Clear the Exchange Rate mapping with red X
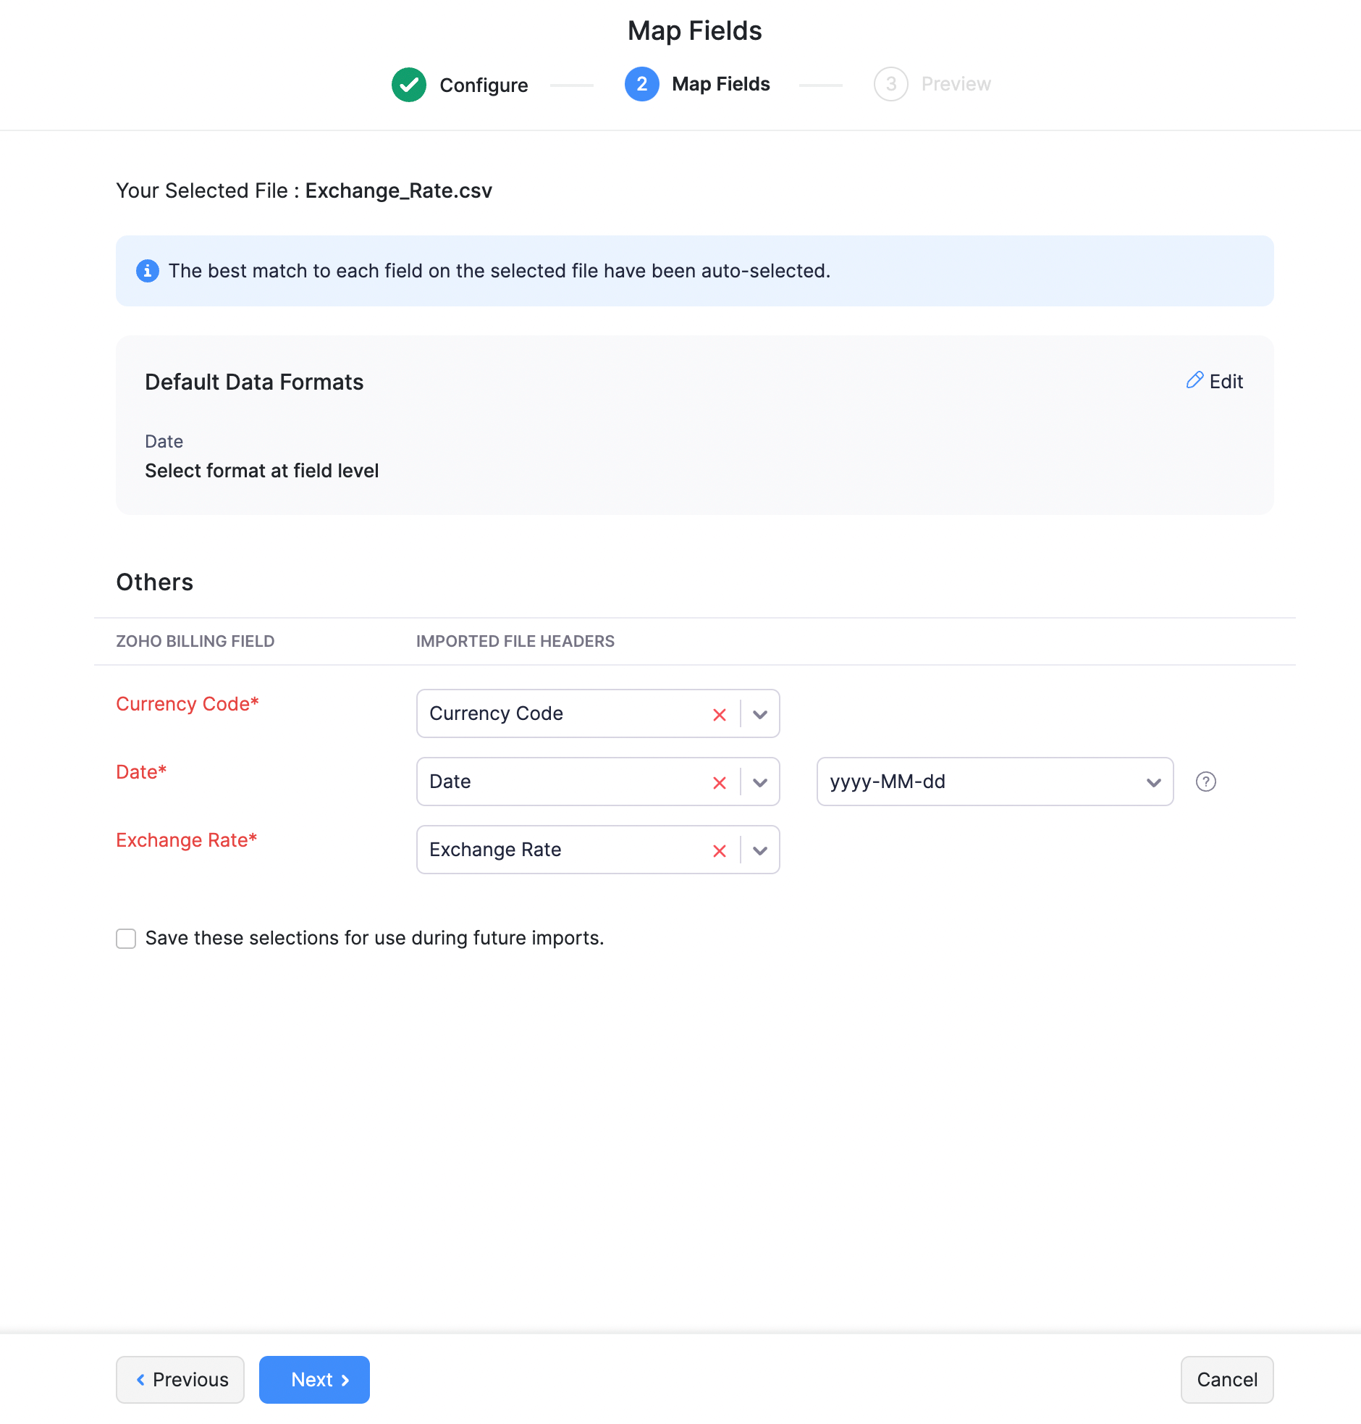The height and width of the screenshot is (1424, 1361). (719, 850)
